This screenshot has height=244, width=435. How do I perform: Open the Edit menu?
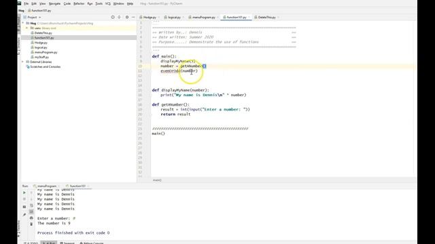tap(34, 3)
